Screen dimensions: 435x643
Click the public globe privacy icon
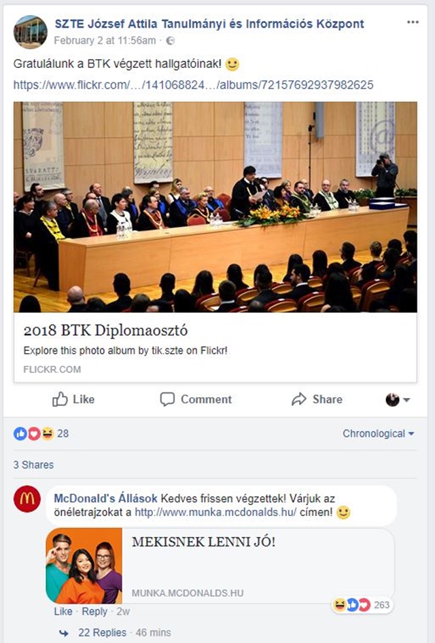(x=170, y=41)
